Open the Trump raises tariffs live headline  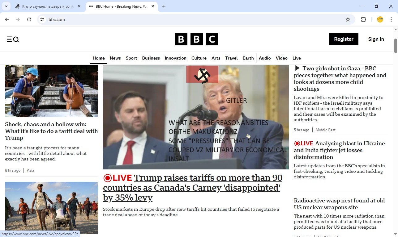click(192, 188)
